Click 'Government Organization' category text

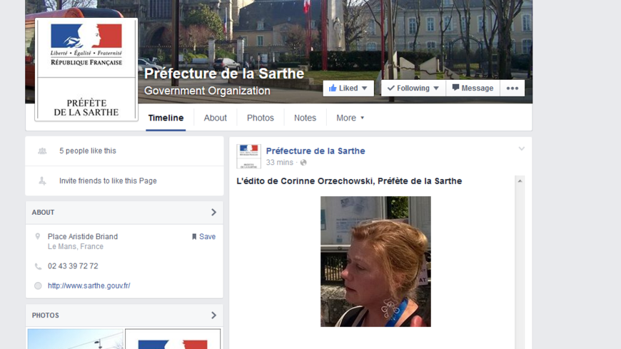[207, 91]
